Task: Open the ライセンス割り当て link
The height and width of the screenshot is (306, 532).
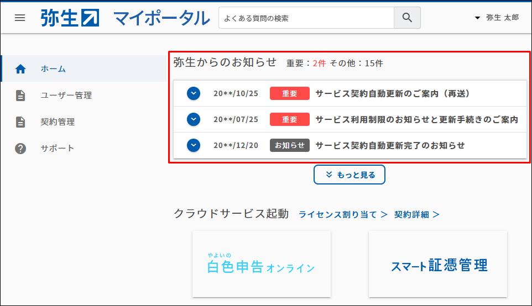Action: click(x=343, y=214)
